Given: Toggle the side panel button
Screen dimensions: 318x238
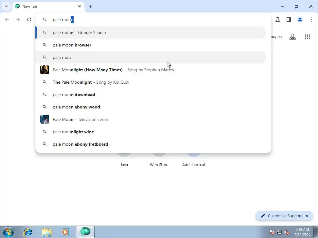Looking at the screenshot, I should coord(289,20).
